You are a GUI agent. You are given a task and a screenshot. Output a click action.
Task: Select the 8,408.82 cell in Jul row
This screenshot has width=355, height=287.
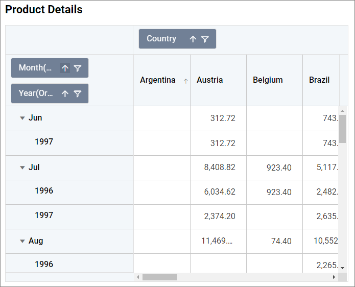click(219, 168)
